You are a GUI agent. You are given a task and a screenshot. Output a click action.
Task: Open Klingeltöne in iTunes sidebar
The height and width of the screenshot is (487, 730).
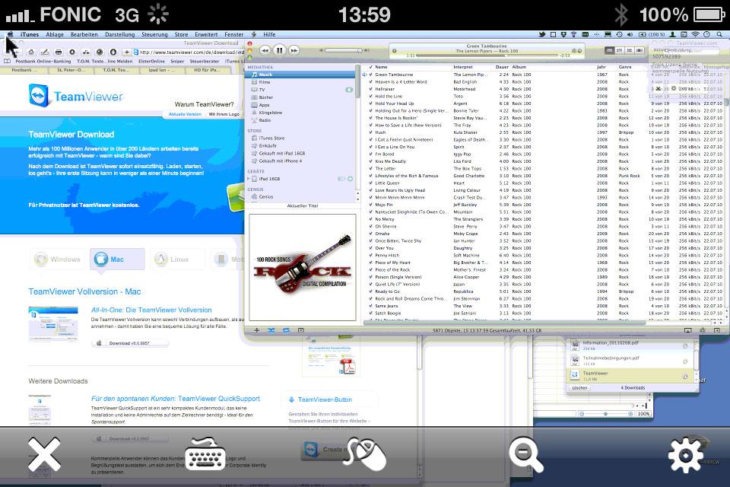tap(300, 113)
